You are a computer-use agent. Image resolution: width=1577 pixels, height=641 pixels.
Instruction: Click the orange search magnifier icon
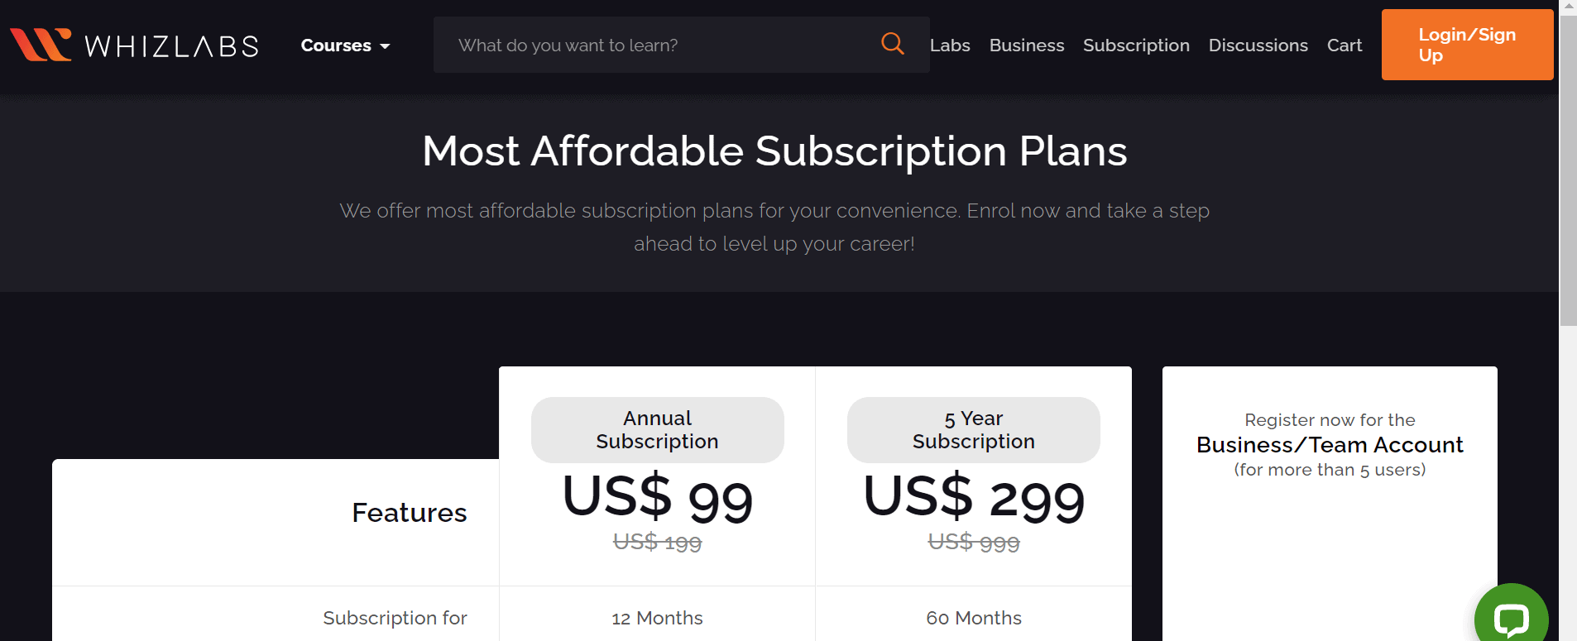[x=892, y=44]
